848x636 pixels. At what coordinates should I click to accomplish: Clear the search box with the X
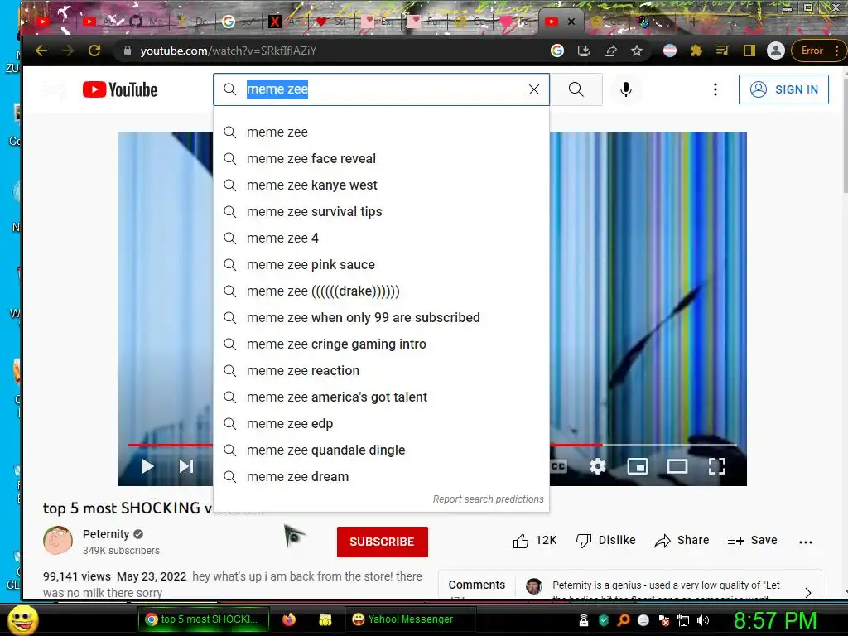[x=534, y=89]
